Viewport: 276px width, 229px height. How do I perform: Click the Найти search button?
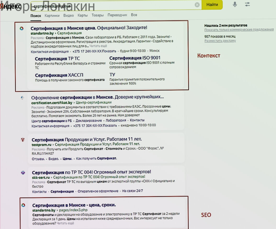212,4
